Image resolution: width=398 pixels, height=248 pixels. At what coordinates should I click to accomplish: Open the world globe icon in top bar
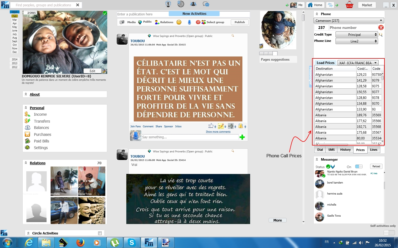181,4
